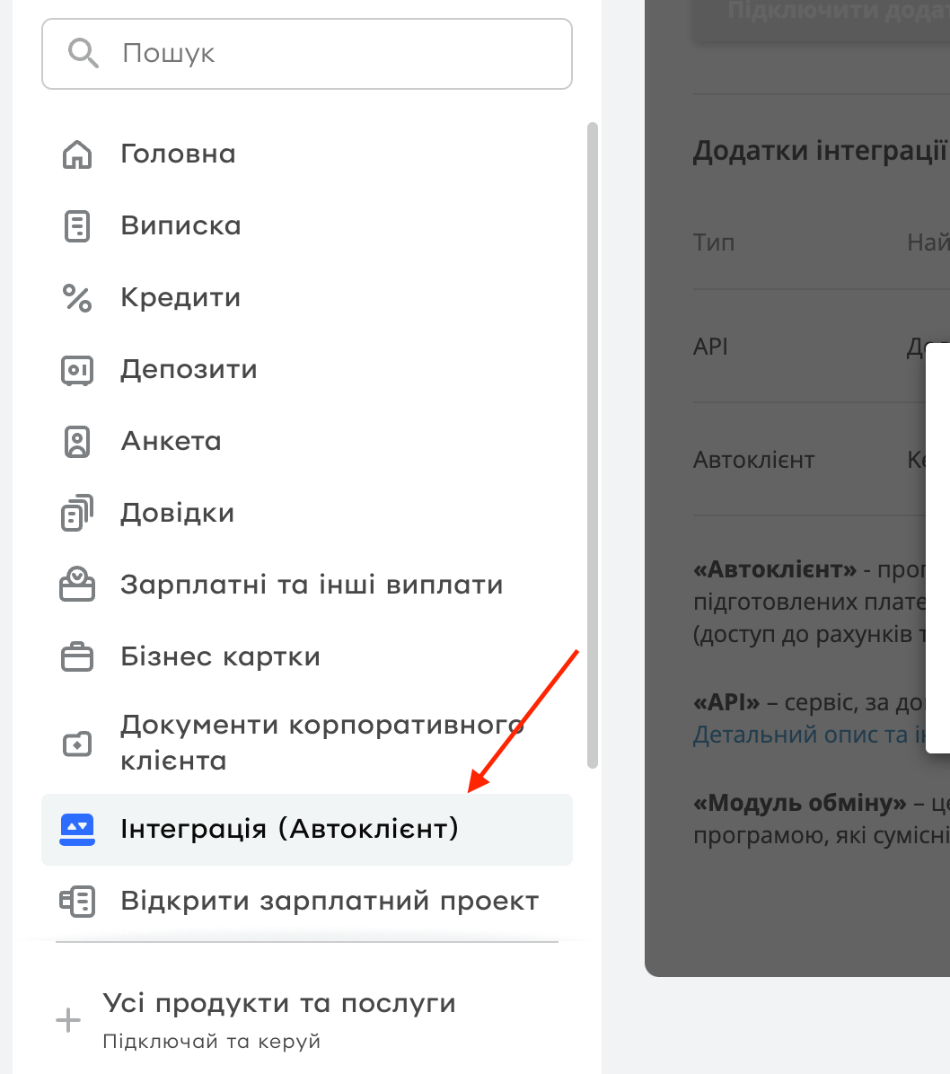Click the Головна home icon
The image size is (950, 1074).
(76, 154)
